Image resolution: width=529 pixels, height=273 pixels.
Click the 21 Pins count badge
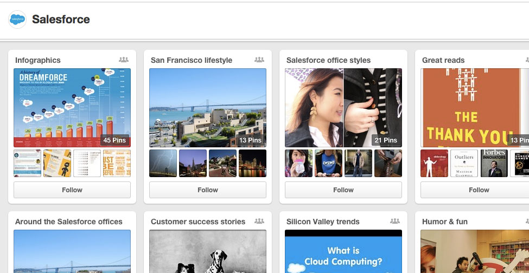pos(386,140)
